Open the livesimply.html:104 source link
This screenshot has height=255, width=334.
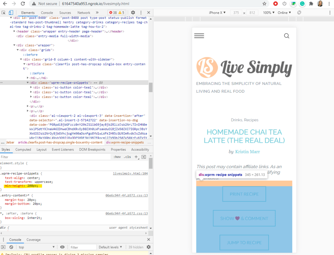click(x=130, y=174)
